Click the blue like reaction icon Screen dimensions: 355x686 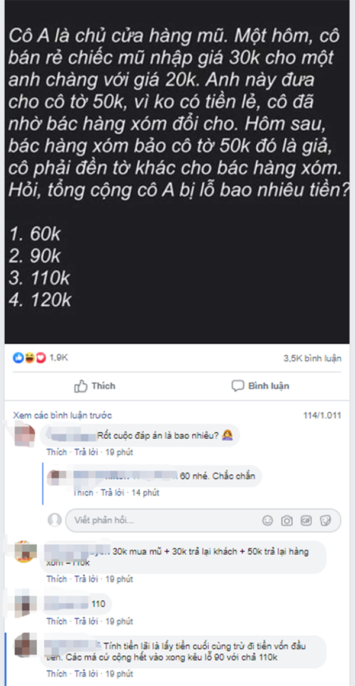pos(18,358)
